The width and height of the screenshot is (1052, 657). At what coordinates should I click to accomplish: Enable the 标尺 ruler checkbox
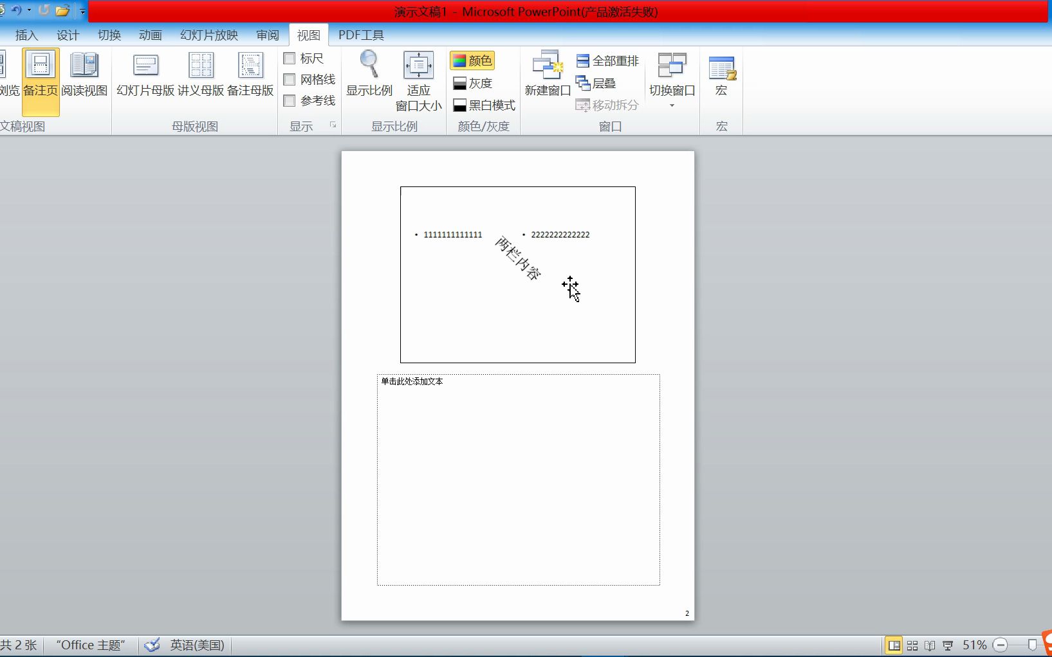290,59
